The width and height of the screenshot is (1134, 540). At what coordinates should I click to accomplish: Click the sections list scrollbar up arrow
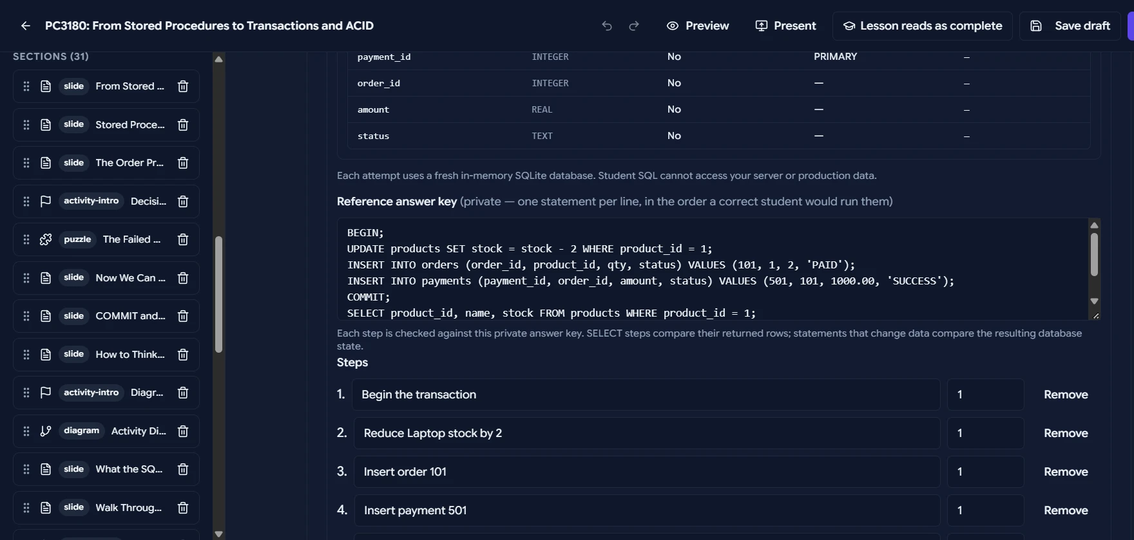coord(218,59)
